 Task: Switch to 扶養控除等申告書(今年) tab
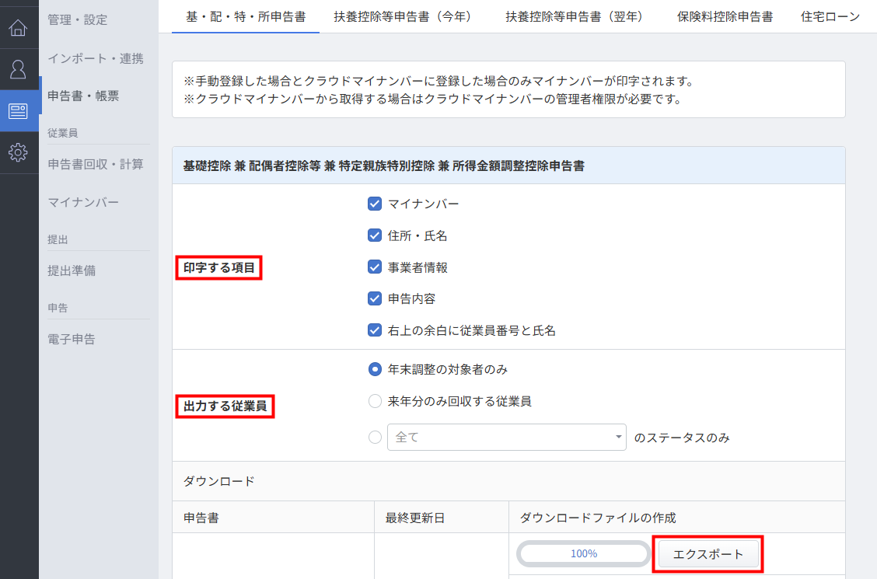click(403, 16)
